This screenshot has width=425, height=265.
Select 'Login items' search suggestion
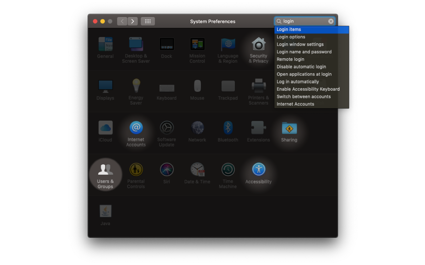(312, 30)
